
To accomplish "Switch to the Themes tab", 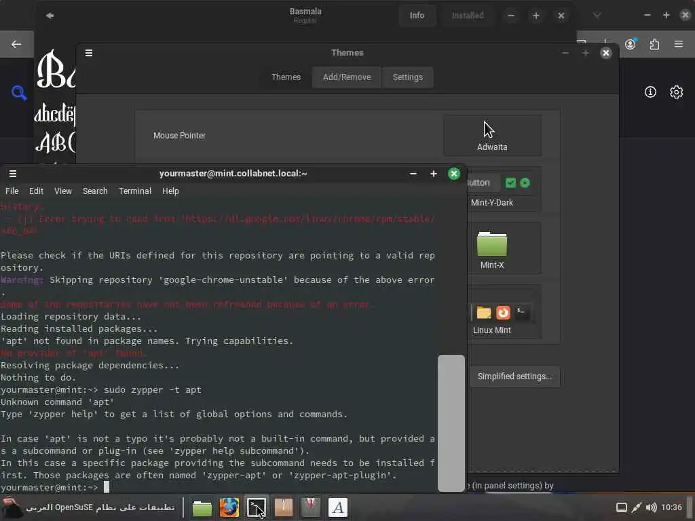I will [x=286, y=77].
